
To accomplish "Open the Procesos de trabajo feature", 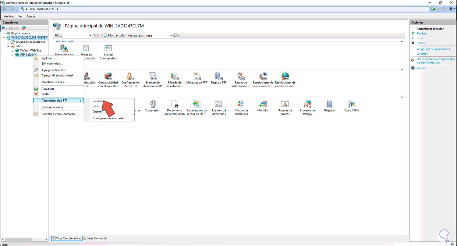I will pos(307,108).
